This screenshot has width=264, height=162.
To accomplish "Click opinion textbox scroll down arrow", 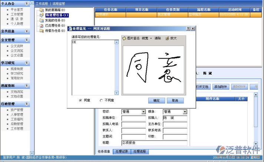I will [116, 93].
